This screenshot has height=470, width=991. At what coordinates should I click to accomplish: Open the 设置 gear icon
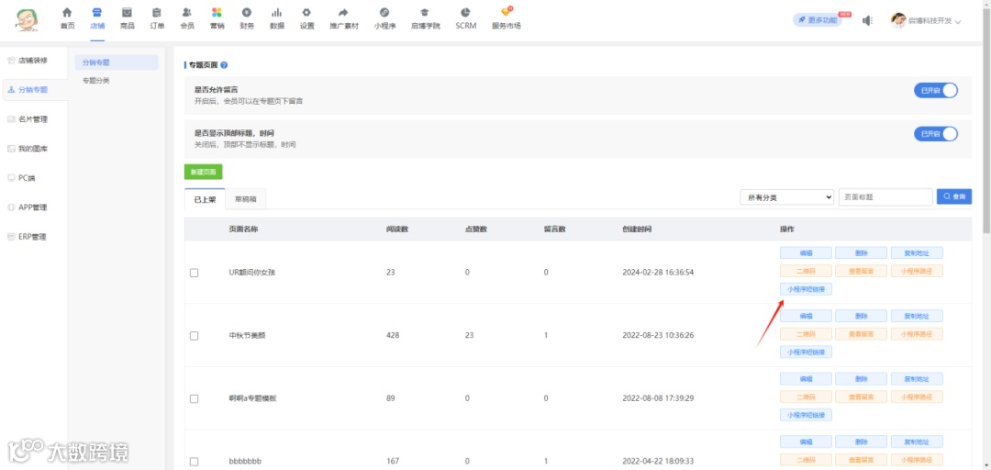coord(306,13)
